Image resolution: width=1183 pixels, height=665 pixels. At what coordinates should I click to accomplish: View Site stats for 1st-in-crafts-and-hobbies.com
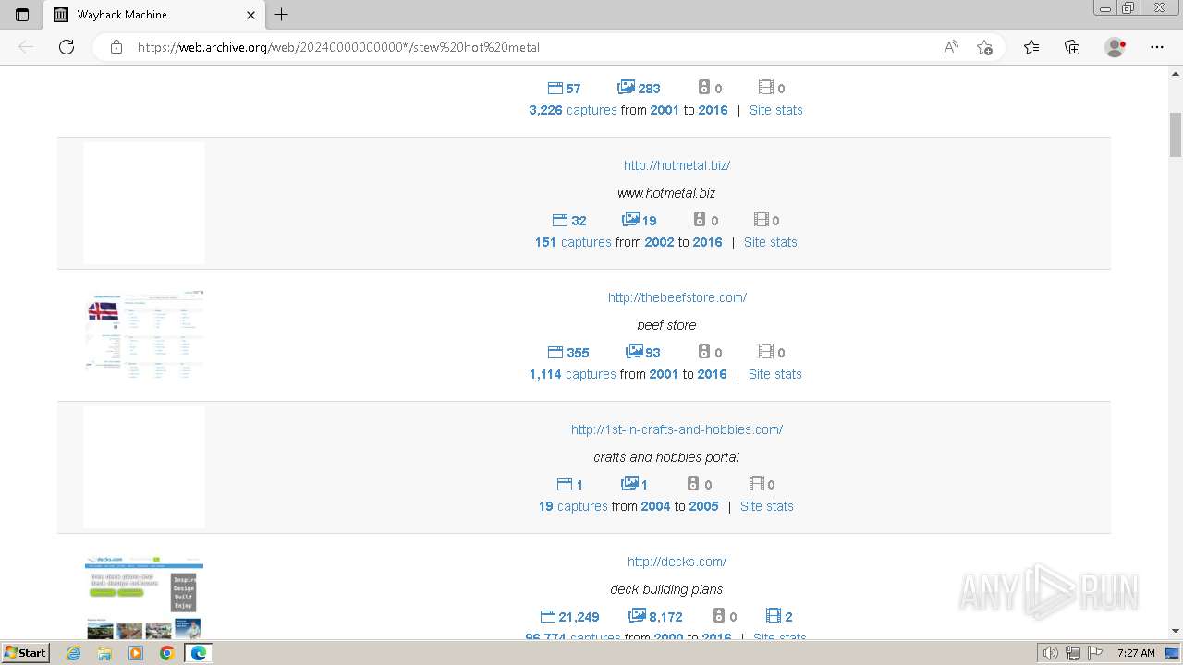pos(767,506)
